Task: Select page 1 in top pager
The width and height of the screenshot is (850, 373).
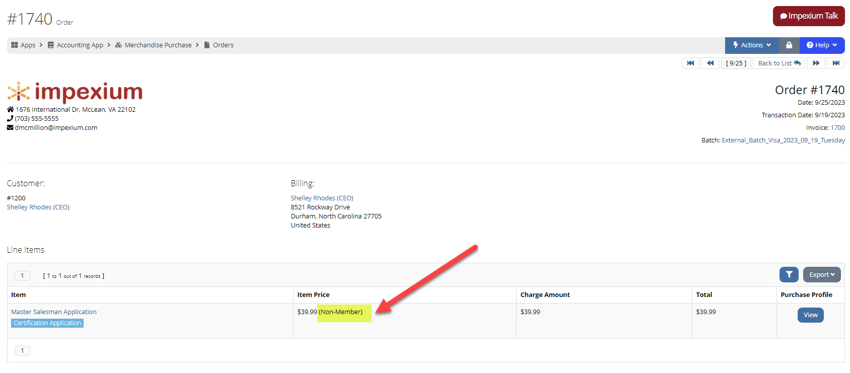Action: click(x=22, y=276)
